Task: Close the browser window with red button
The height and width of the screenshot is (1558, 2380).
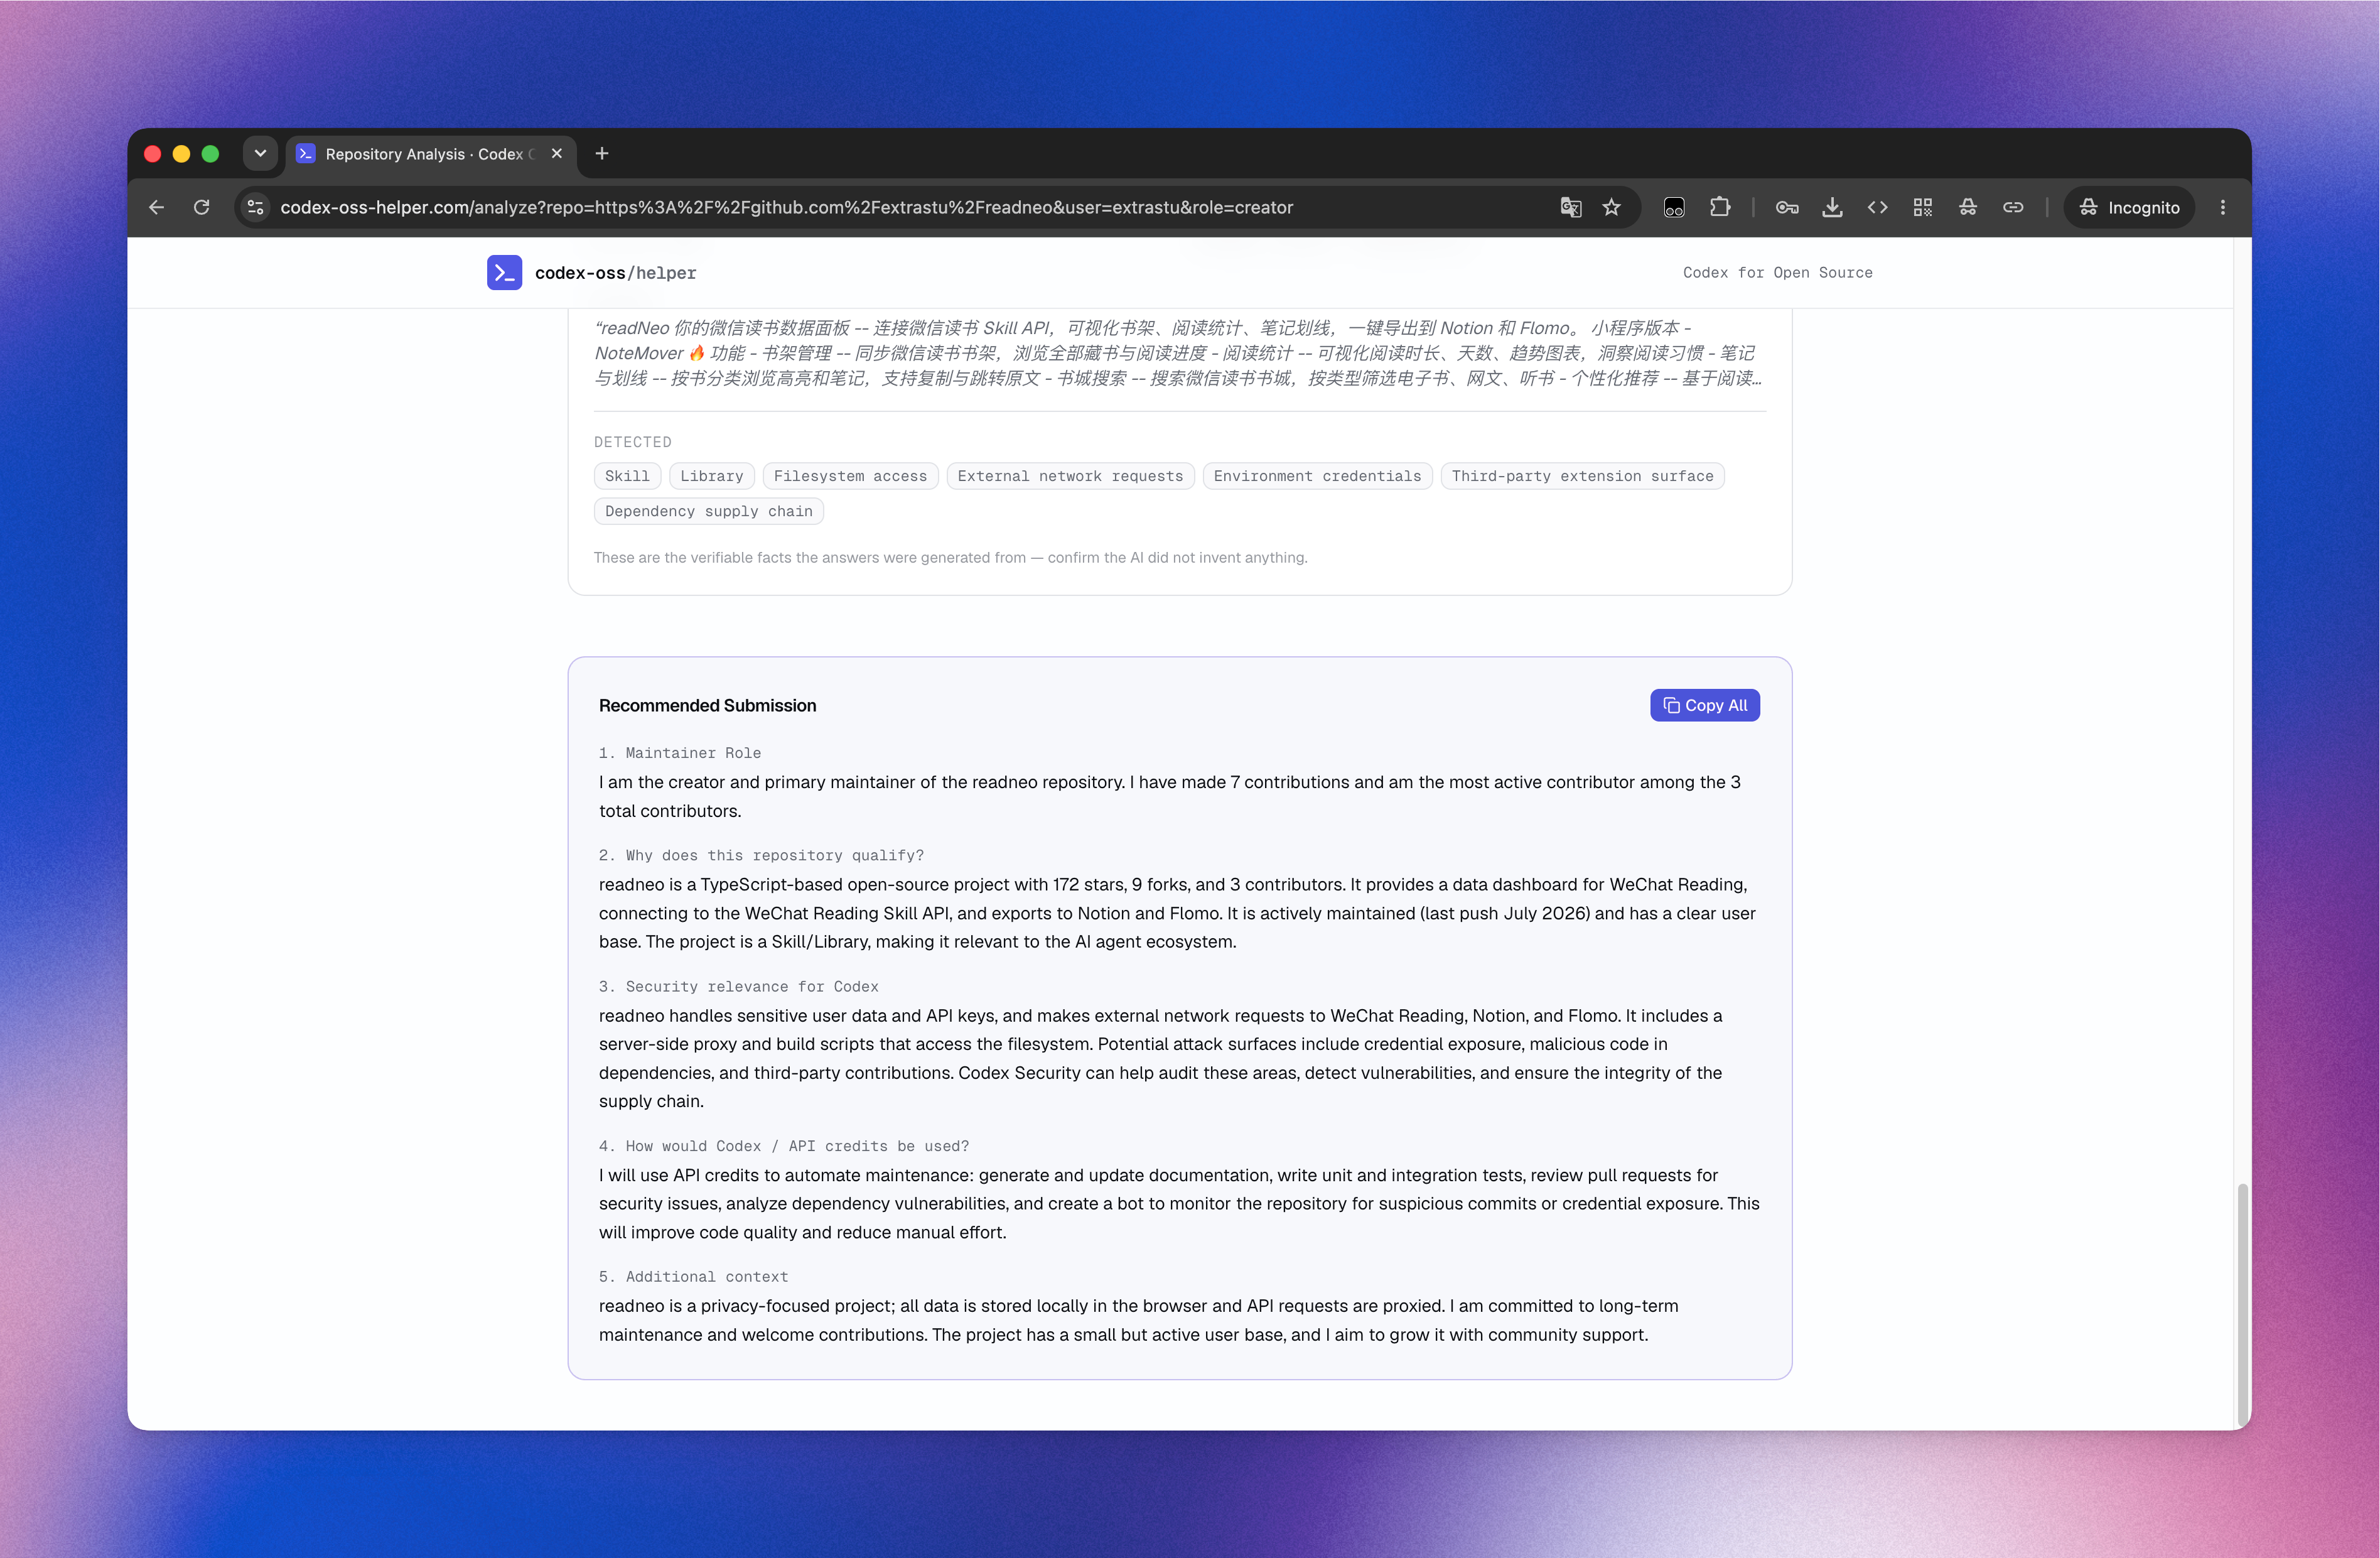Action: pyautogui.click(x=152, y=153)
